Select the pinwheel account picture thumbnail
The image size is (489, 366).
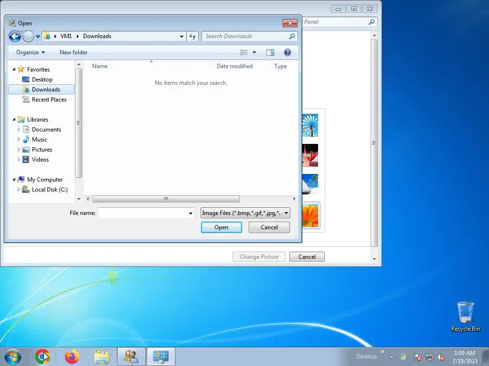coord(310,125)
